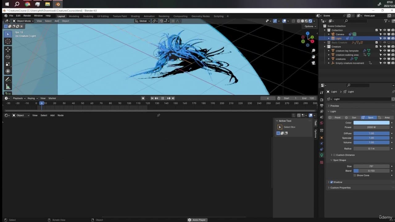Click the Marker menu in timeline
The width and height of the screenshot is (395, 222).
click(x=52, y=98)
